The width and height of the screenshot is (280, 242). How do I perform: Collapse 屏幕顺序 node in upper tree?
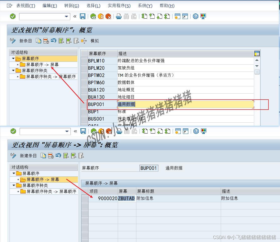click(13, 59)
